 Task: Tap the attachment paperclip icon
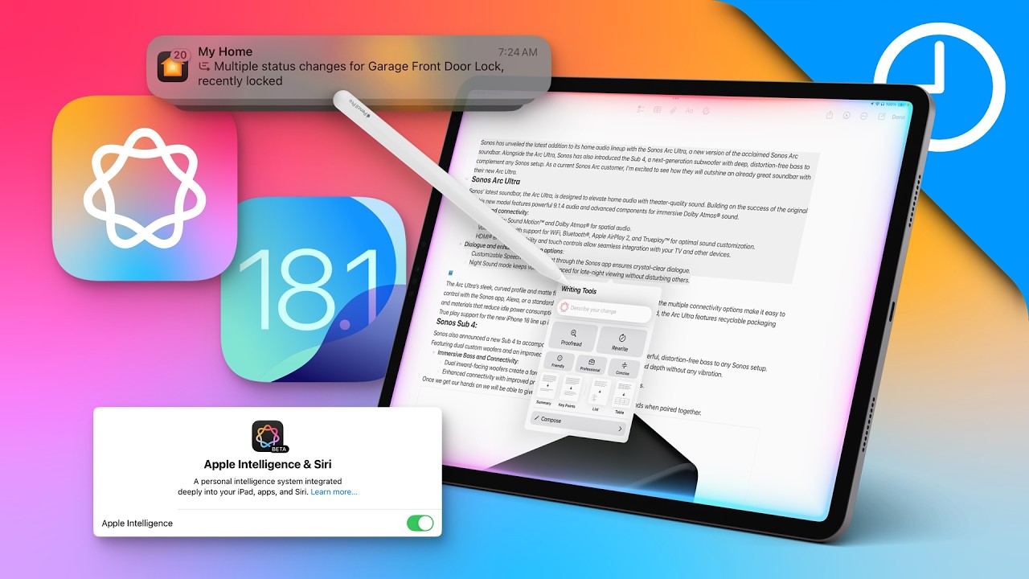click(x=673, y=110)
